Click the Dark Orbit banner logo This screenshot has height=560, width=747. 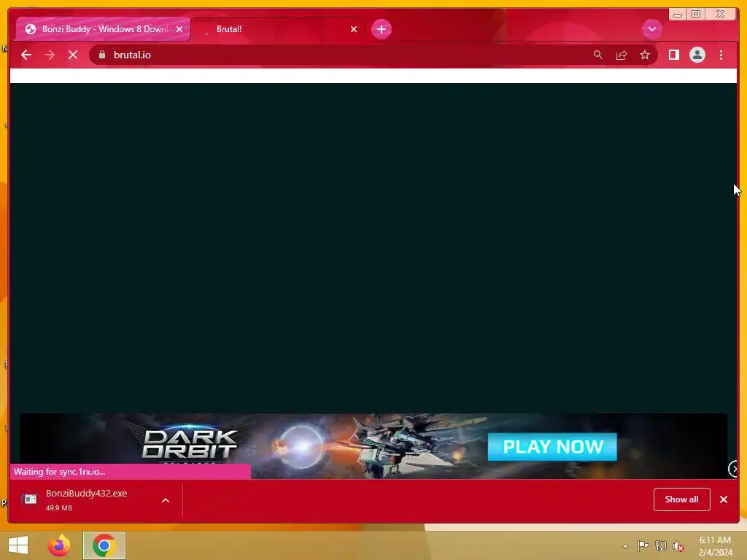190,444
